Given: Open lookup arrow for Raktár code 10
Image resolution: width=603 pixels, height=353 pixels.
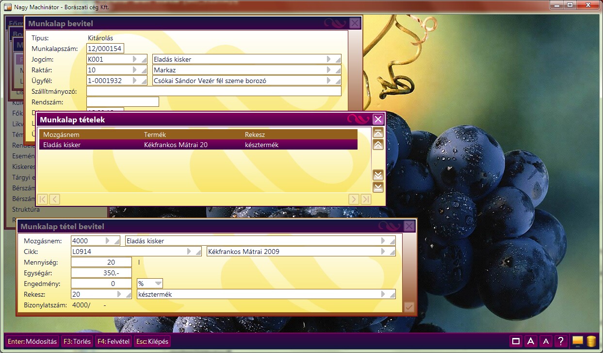Looking at the screenshot, I should pyautogui.click(x=135, y=70).
